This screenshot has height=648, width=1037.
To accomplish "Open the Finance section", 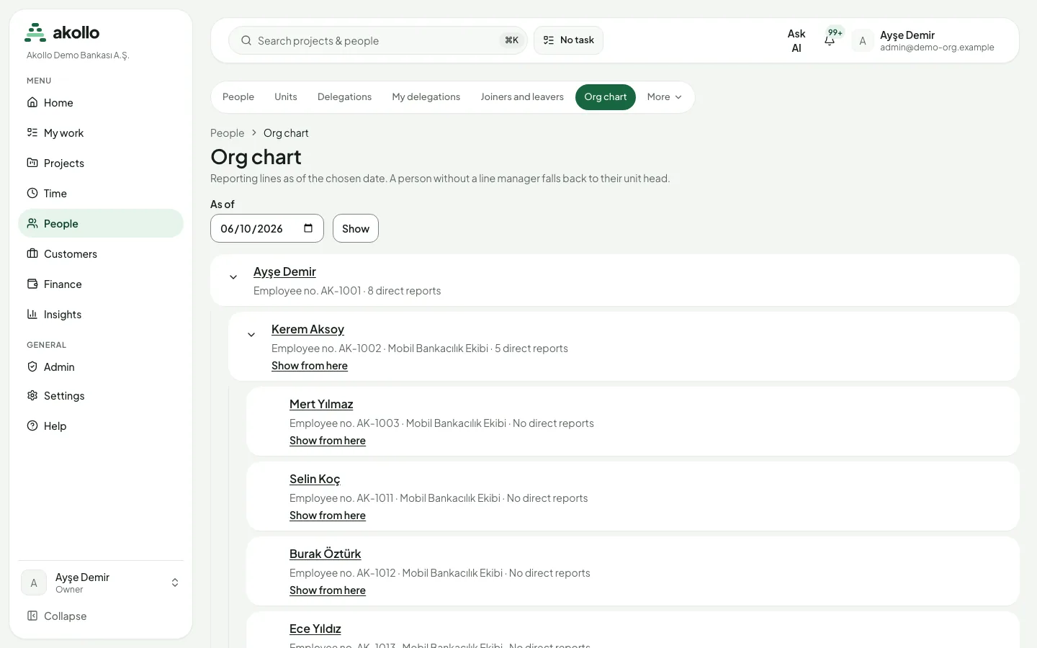I will point(101,284).
